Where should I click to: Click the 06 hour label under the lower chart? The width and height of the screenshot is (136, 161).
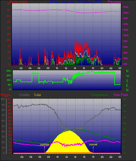pyautogui.click(x=40, y=157)
